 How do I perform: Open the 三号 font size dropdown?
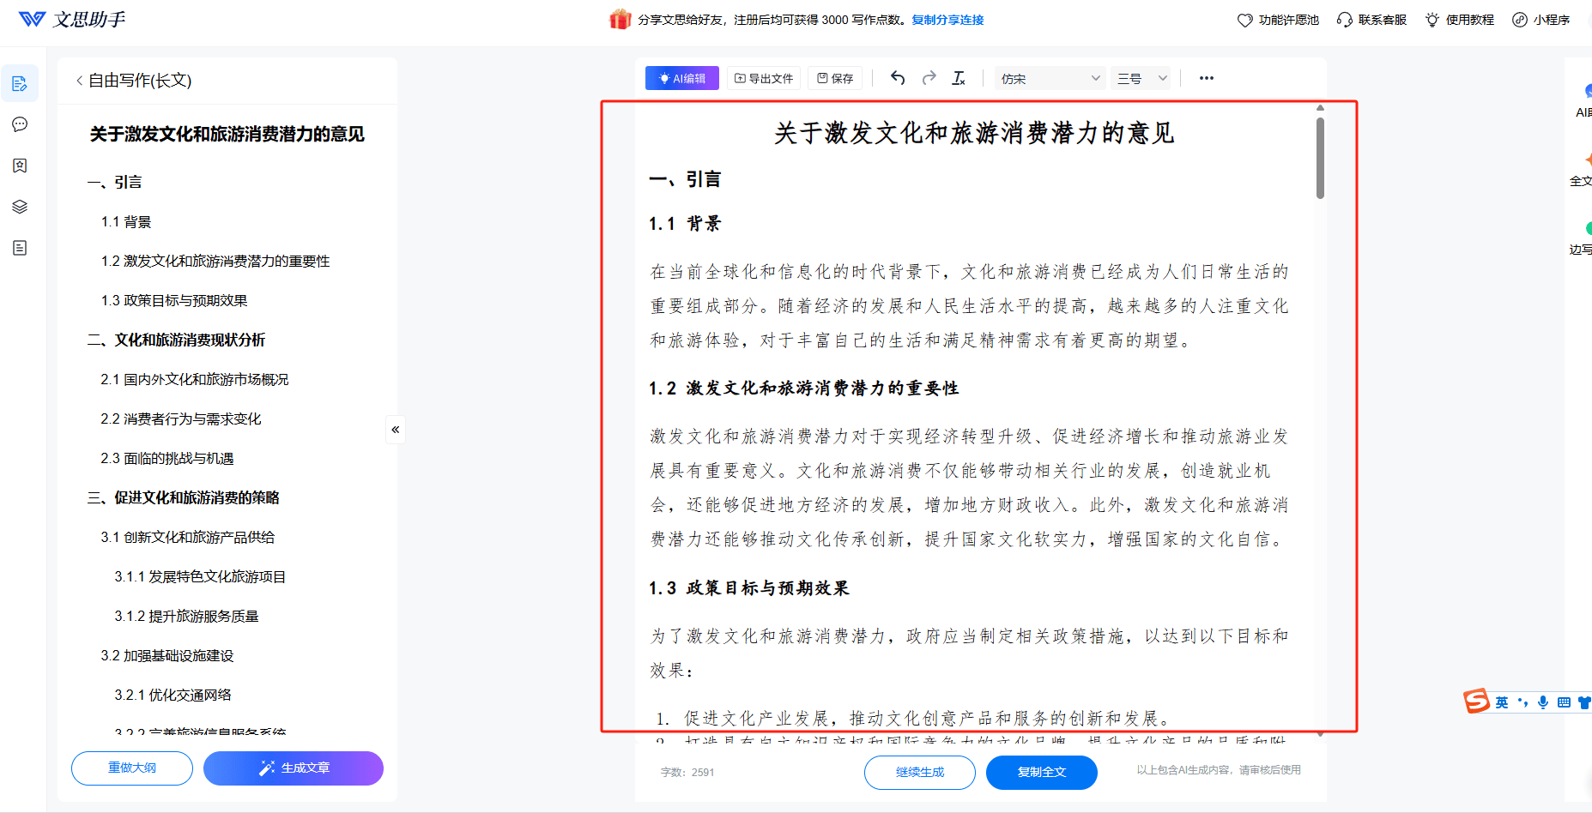click(1141, 78)
